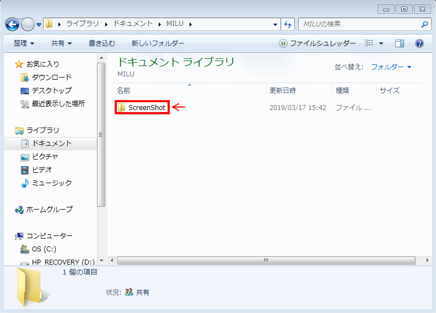Click the date 2019/03/17 15:42
The image size is (436, 313).
click(298, 108)
